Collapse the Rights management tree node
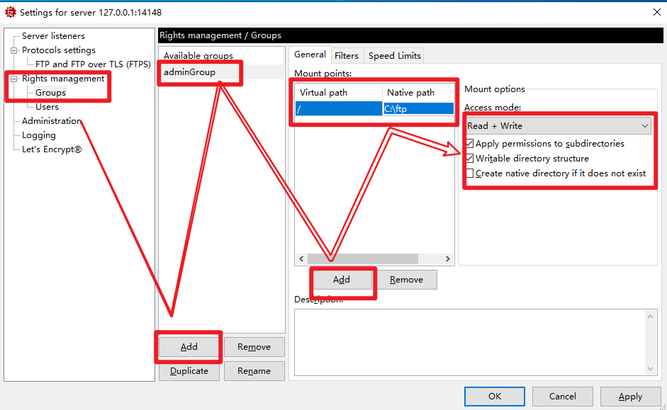The image size is (667, 410). click(x=14, y=79)
